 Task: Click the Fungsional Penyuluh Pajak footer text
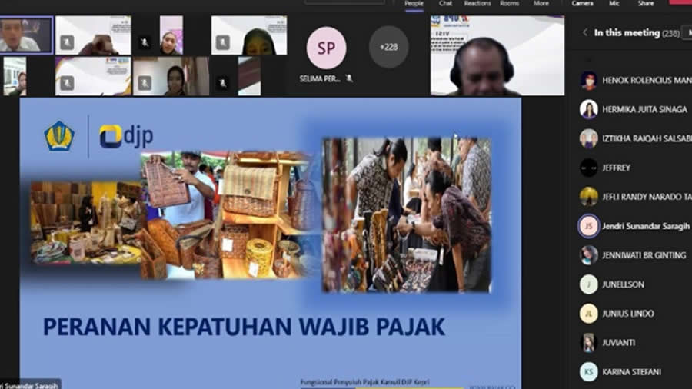[x=364, y=382]
